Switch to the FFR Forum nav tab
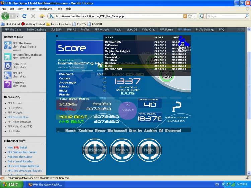This screenshot has height=188, width=251. click(x=166, y=29)
